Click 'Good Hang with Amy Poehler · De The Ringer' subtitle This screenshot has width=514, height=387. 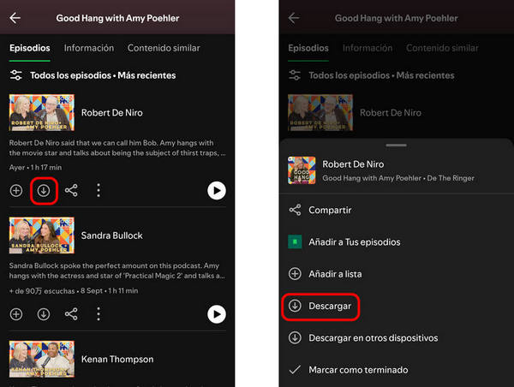398,178
